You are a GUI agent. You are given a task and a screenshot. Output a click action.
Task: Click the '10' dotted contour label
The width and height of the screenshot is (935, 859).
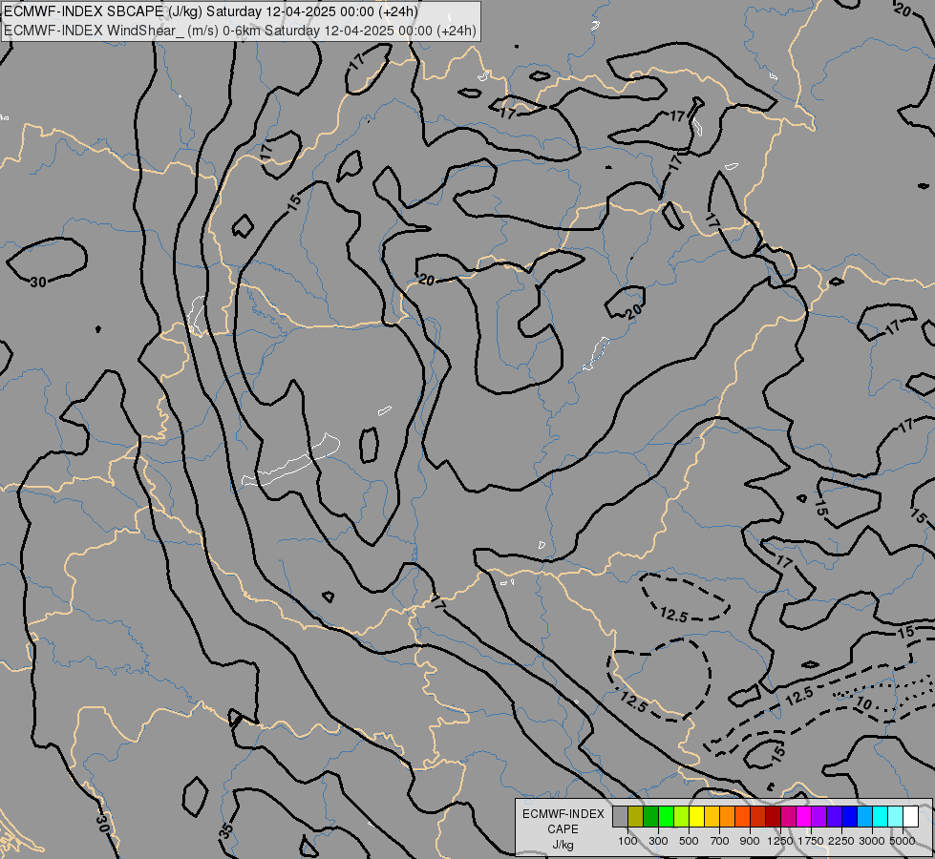tap(863, 704)
